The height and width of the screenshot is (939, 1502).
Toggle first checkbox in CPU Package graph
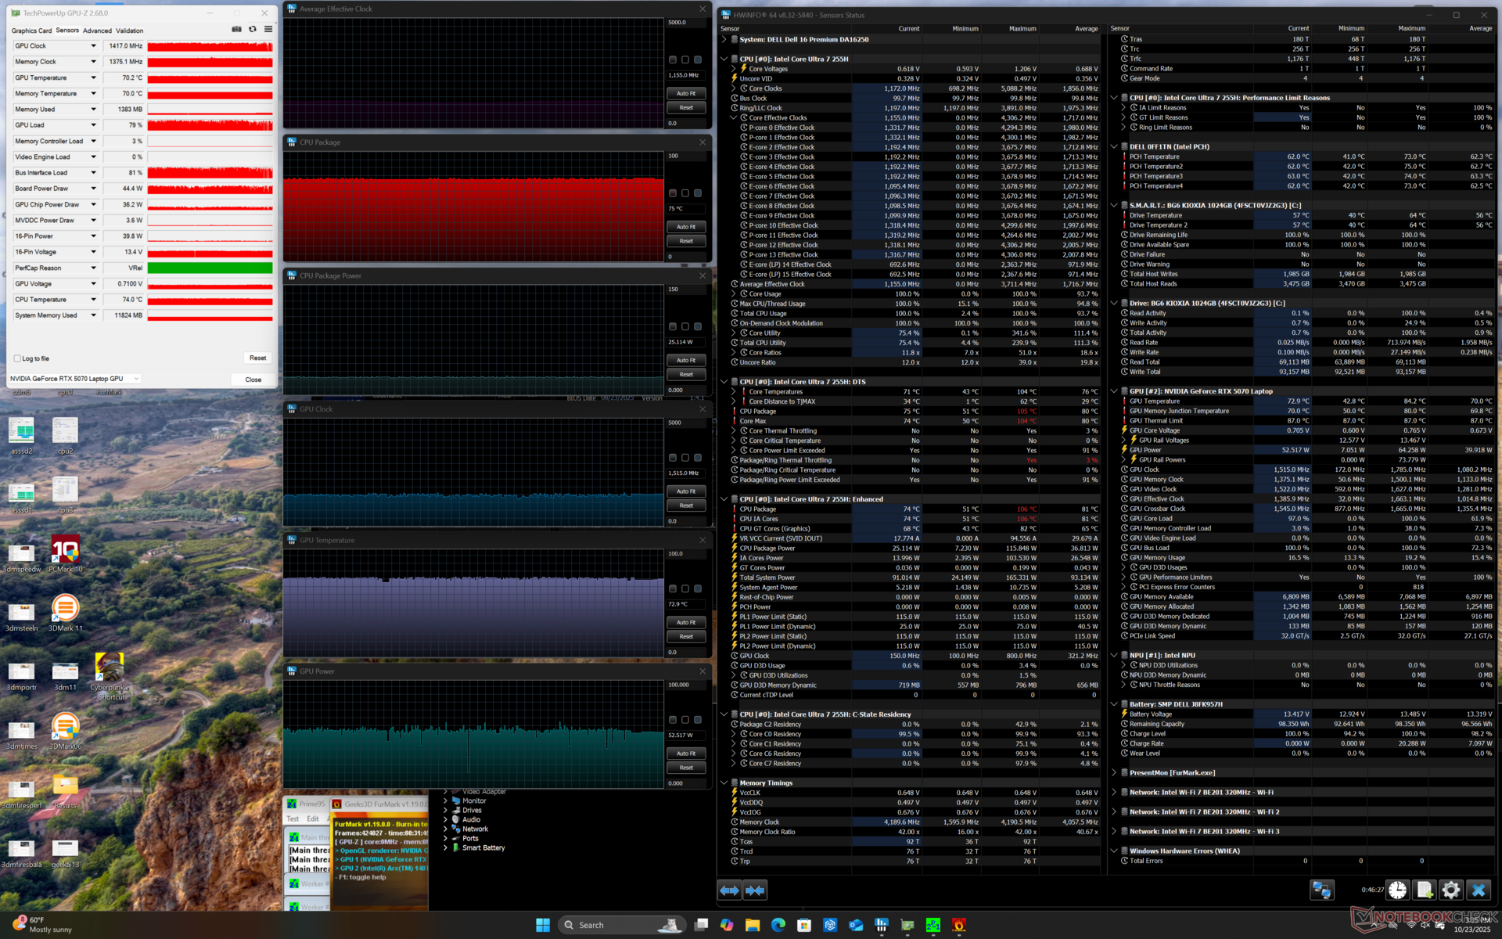673,193
